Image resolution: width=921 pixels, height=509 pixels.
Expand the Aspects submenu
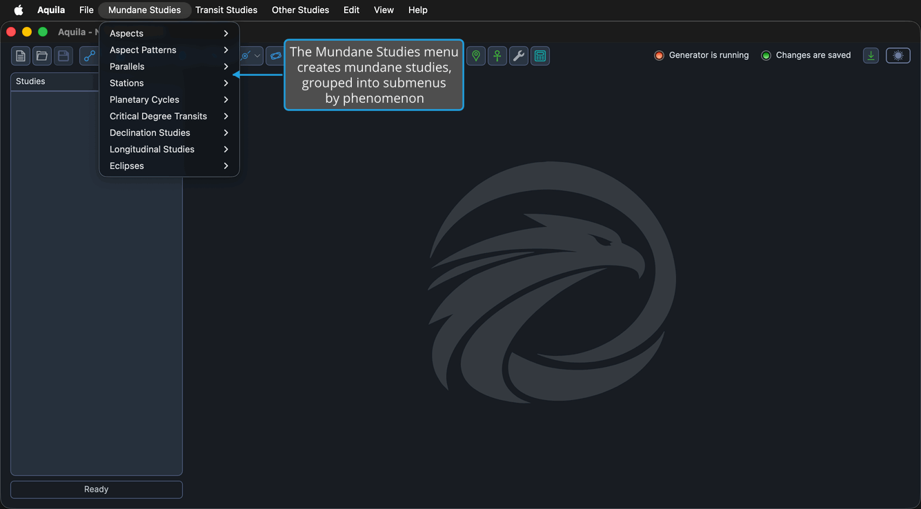coord(170,33)
